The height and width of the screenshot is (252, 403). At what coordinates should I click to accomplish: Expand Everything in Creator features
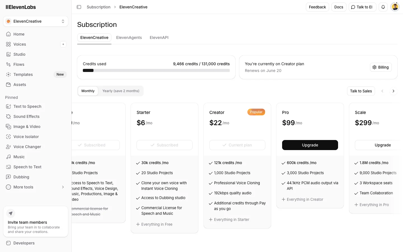click(x=303, y=199)
